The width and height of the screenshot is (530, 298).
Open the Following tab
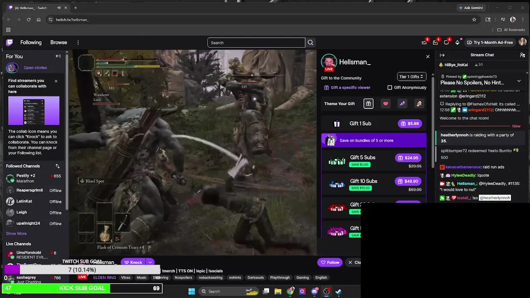[31, 42]
